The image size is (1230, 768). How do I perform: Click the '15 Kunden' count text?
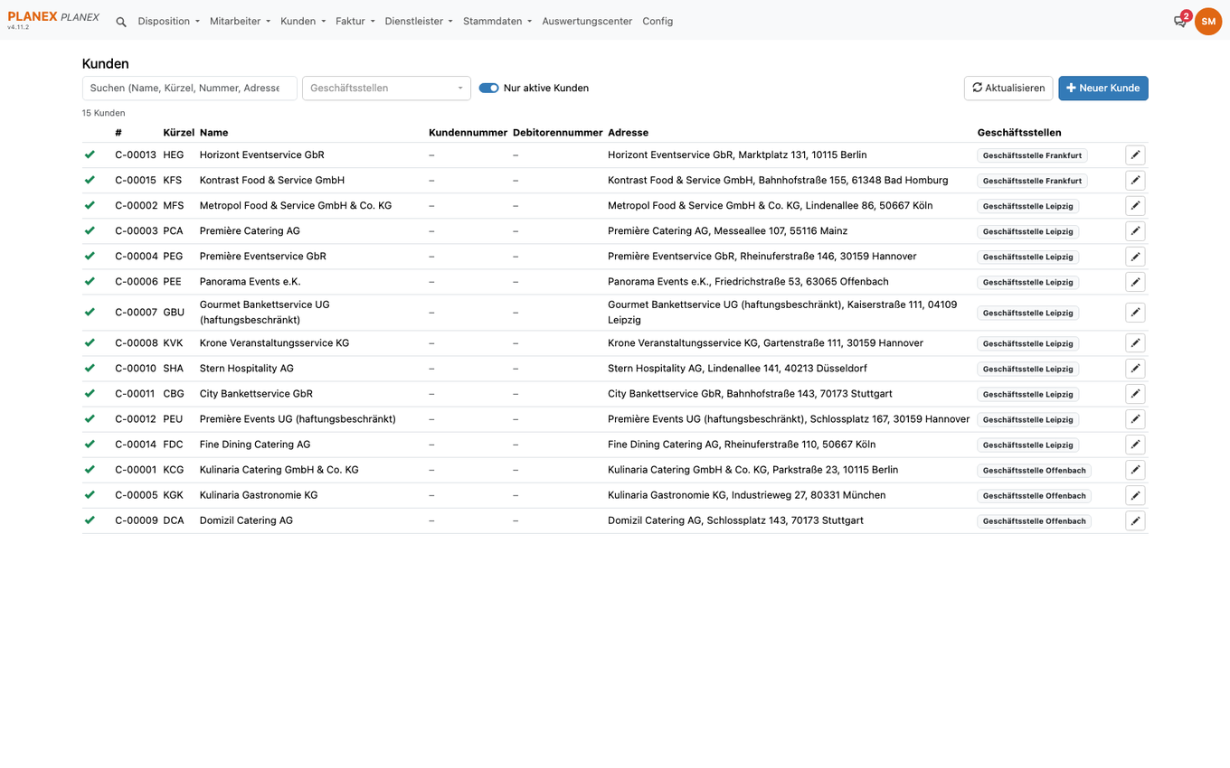(x=104, y=113)
